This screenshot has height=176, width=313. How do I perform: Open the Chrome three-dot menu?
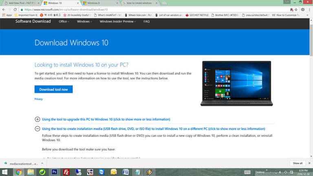tap(309, 10)
